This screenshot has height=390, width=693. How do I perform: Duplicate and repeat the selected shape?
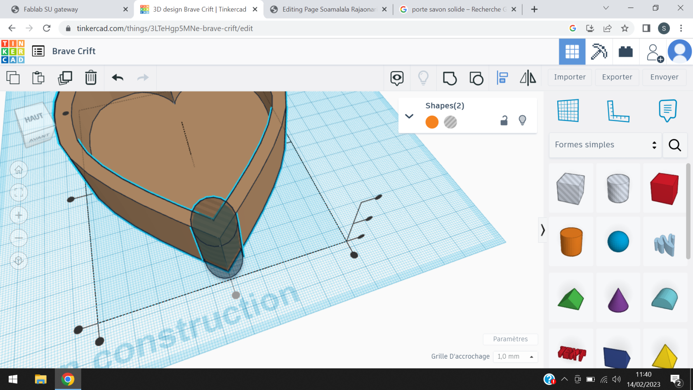[x=65, y=78]
